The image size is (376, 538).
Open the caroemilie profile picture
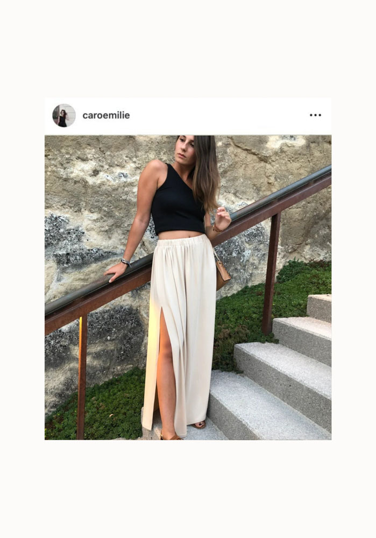tap(64, 115)
